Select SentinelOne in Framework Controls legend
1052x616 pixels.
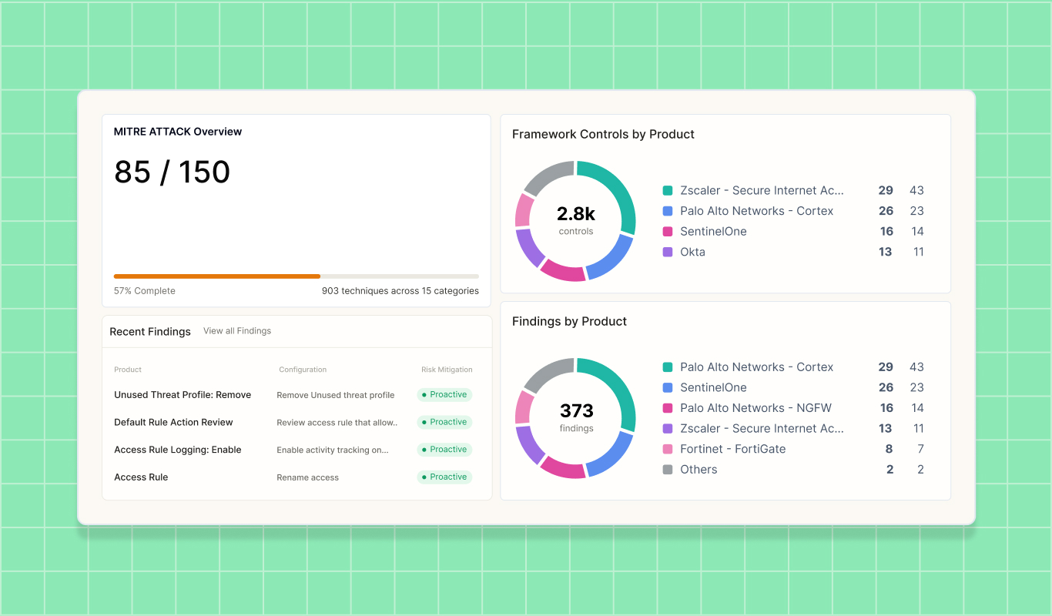[x=713, y=231]
